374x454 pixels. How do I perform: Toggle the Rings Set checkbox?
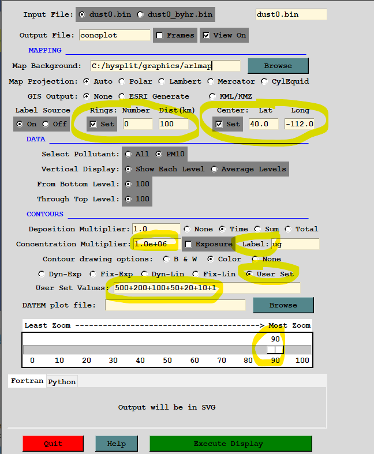[93, 124]
